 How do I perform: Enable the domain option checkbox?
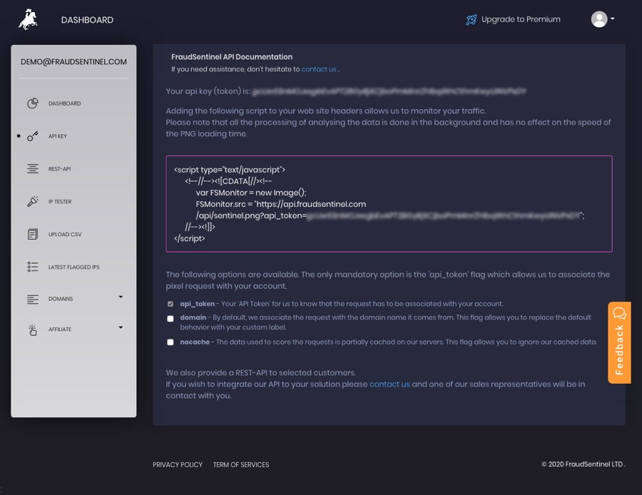pos(170,319)
